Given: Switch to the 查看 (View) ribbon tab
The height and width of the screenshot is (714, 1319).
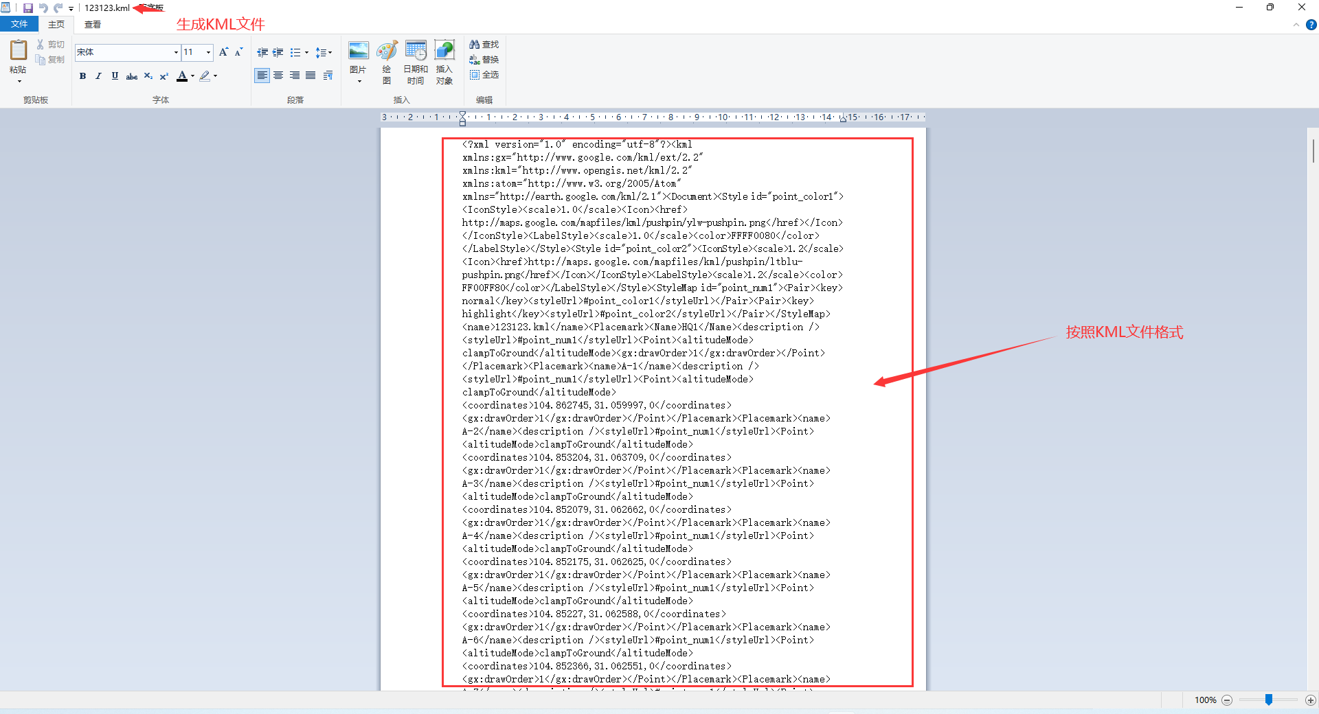Looking at the screenshot, I should pyautogui.click(x=93, y=24).
